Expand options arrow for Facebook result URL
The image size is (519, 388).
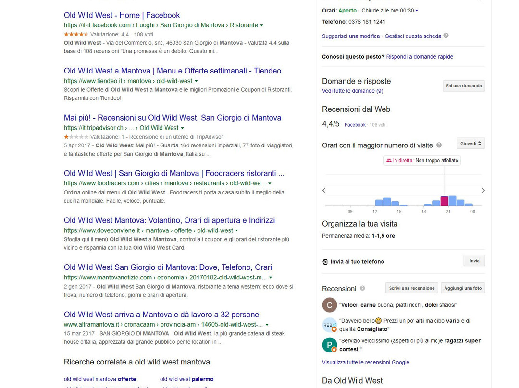(262, 25)
